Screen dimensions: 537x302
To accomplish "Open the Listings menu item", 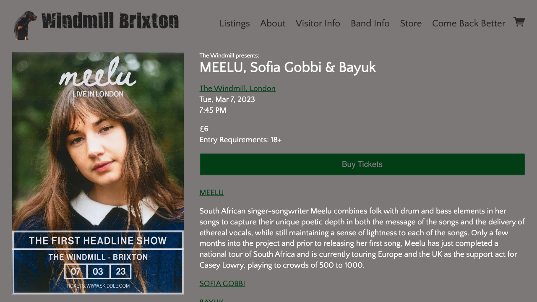I will (x=235, y=23).
